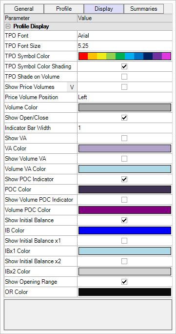Viewport: 176px width, 334px height.
Task: Enable the Show Price Volumes checkbox
Action: (x=124, y=87)
